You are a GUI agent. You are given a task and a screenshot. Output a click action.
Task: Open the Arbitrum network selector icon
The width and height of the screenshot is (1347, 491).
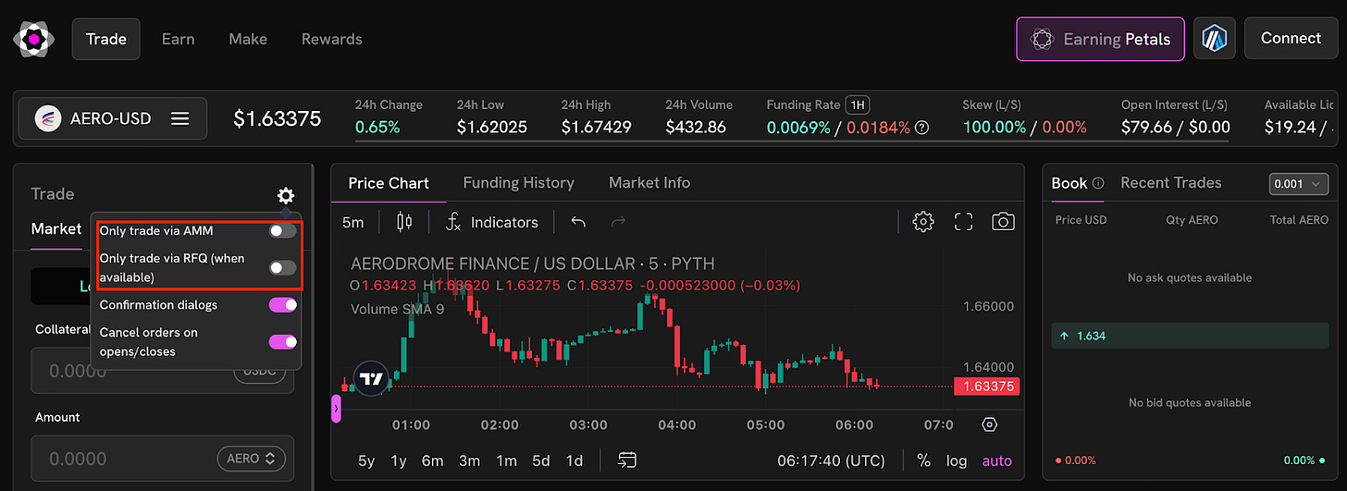(x=1214, y=39)
